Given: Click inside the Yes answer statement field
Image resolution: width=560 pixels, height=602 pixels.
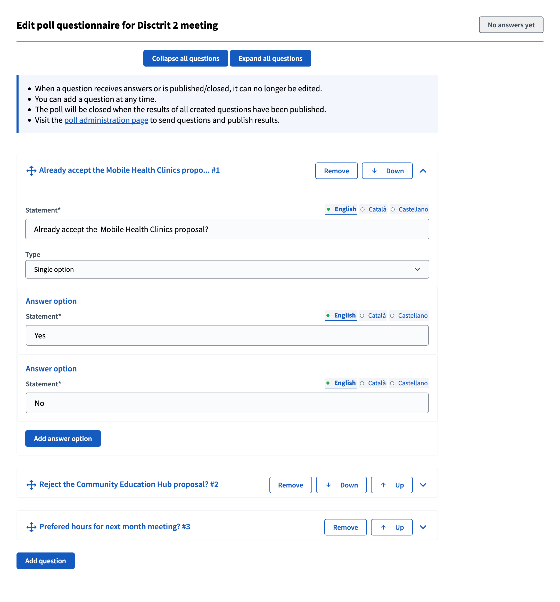Looking at the screenshot, I should pyautogui.click(x=227, y=335).
